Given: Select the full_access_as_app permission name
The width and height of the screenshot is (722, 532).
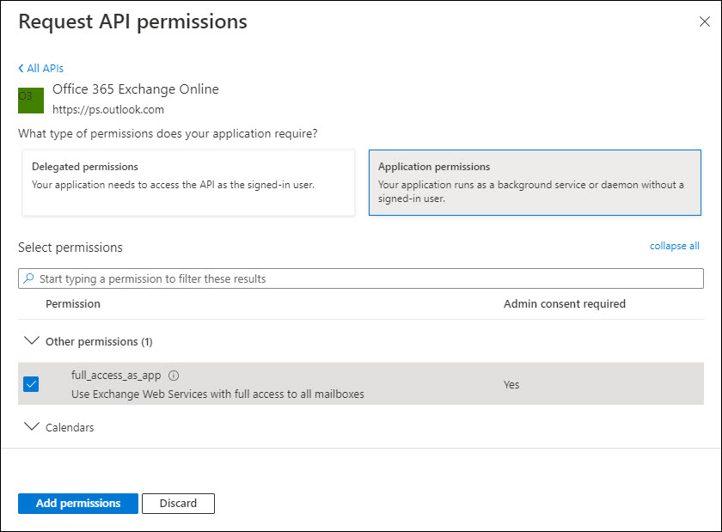Looking at the screenshot, I should [x=116, y=376].
